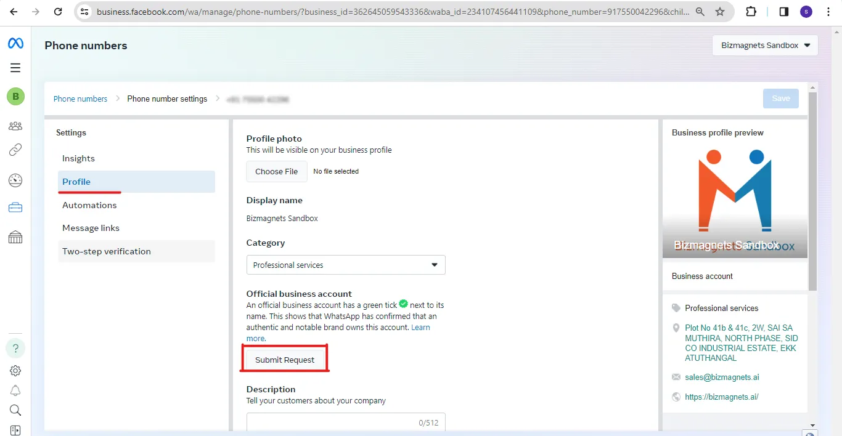The height and width of the screenshot is (436, 842).
Task: Open browser extensions puzzle icon
Action: point(751,12)
